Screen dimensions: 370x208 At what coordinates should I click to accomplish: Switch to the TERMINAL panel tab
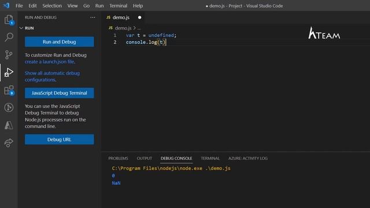(210, 158)
